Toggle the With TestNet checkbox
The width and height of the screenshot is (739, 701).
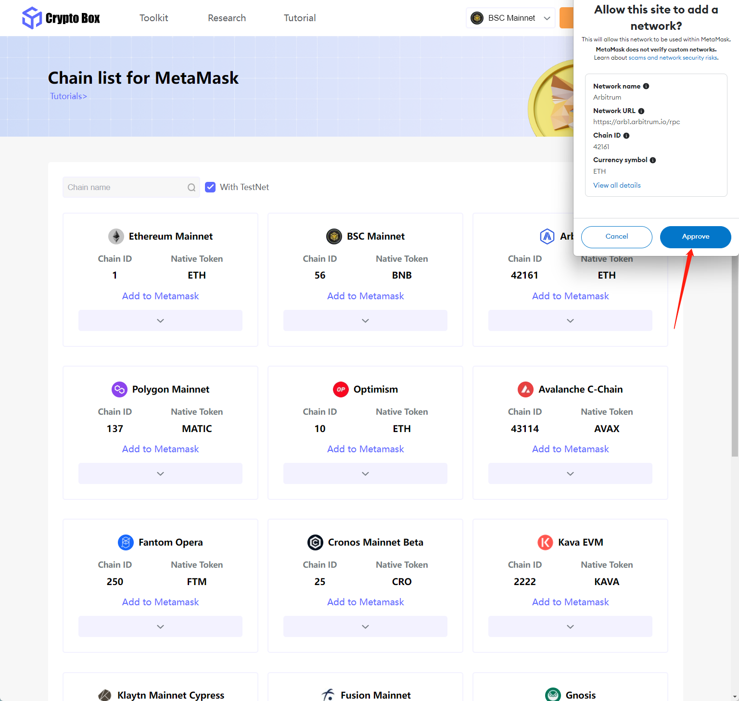[210, 187]
